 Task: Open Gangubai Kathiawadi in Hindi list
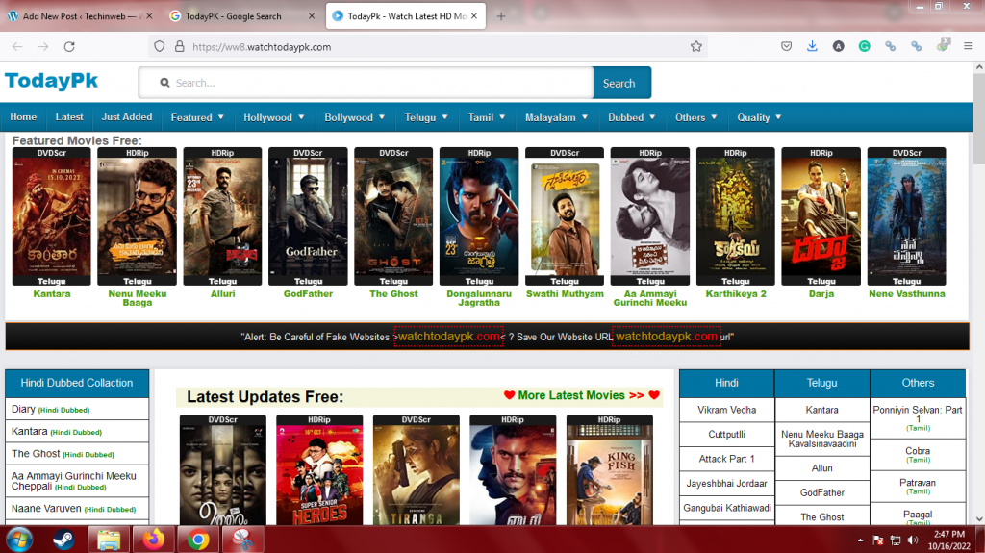click(727, 508)
